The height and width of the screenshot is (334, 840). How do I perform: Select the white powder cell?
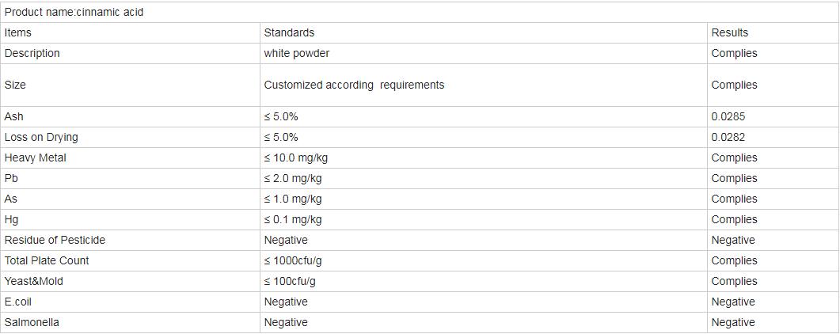296,53
